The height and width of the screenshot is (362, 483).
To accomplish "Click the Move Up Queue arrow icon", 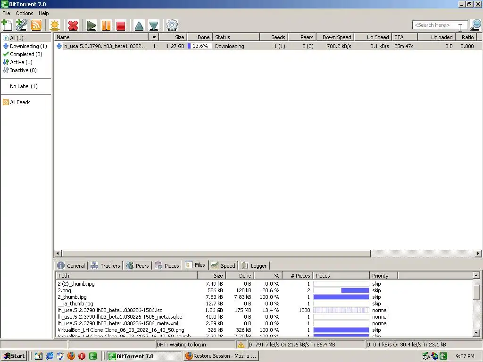I will [x=139, y=25].
